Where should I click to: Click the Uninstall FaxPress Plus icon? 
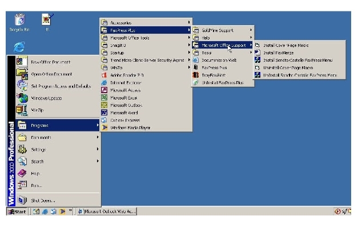(196, 82)
